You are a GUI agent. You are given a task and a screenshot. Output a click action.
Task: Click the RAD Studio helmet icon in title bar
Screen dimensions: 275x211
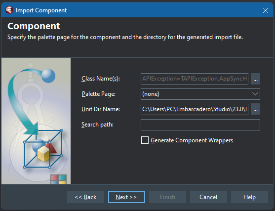tap(9, 10)
